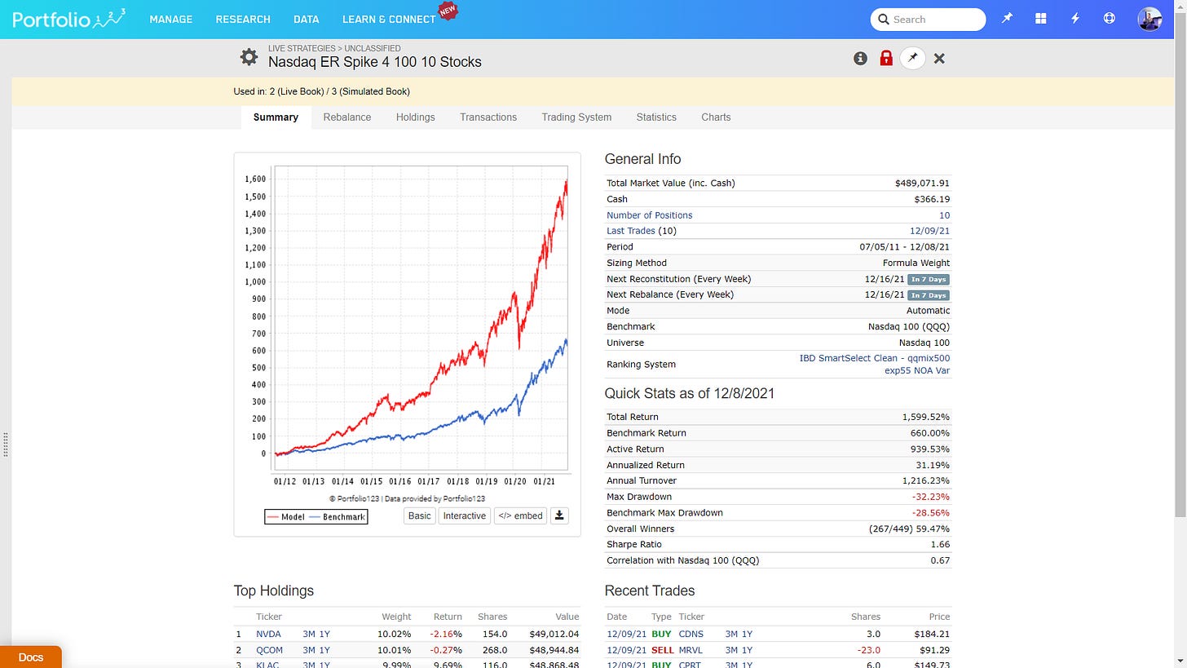
Task: Close the strategy with the X icon
Action: (x=939, y=58)
